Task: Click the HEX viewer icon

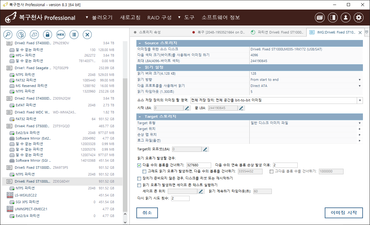Action: pos(61,34)
